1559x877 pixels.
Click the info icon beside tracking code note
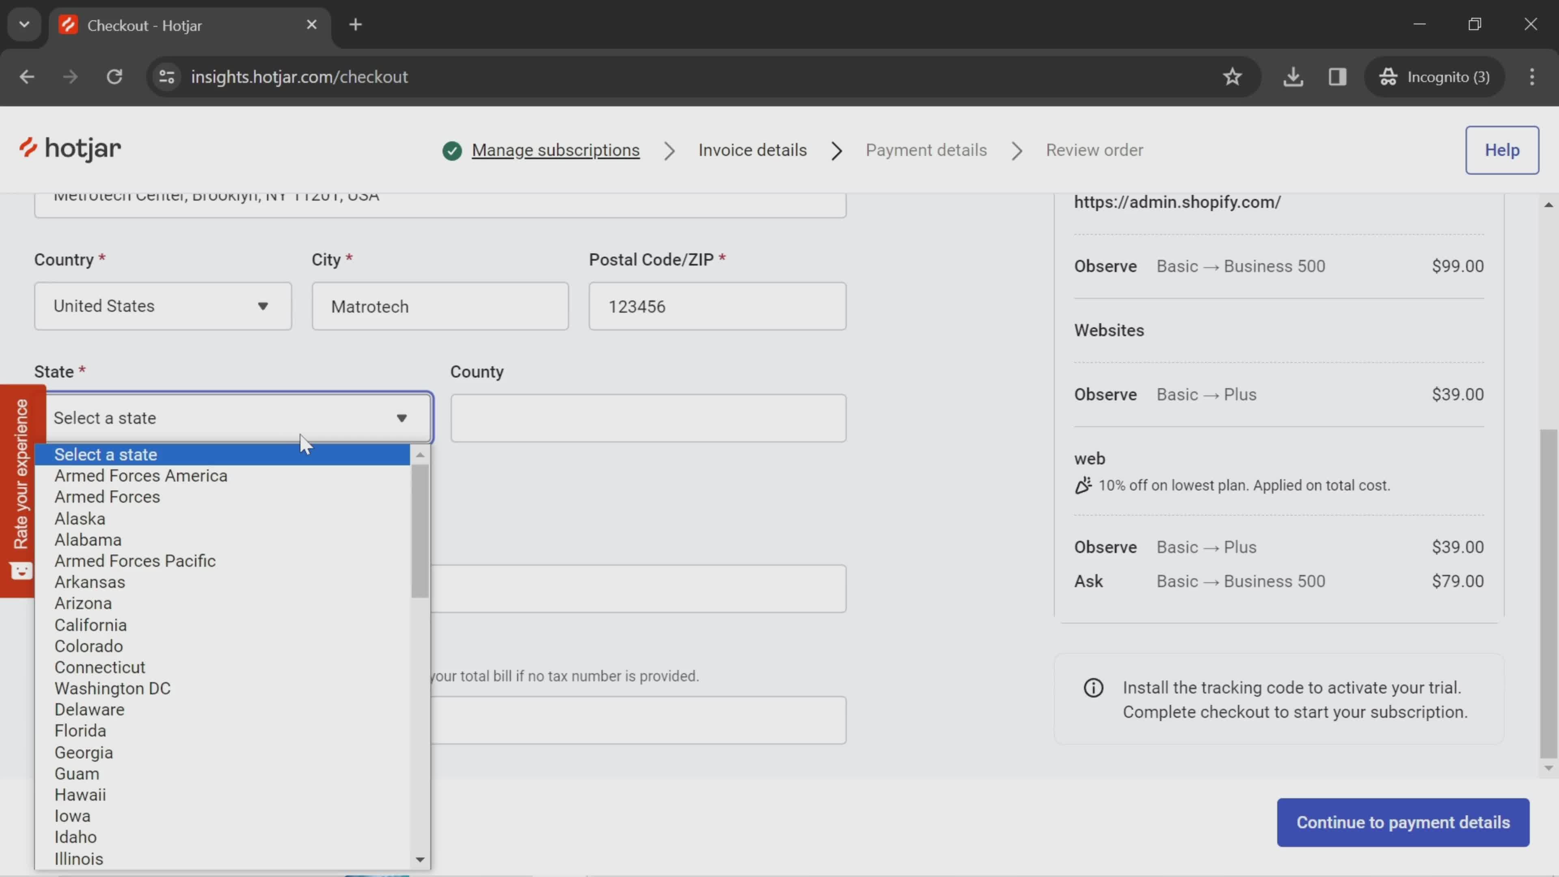1093,688
